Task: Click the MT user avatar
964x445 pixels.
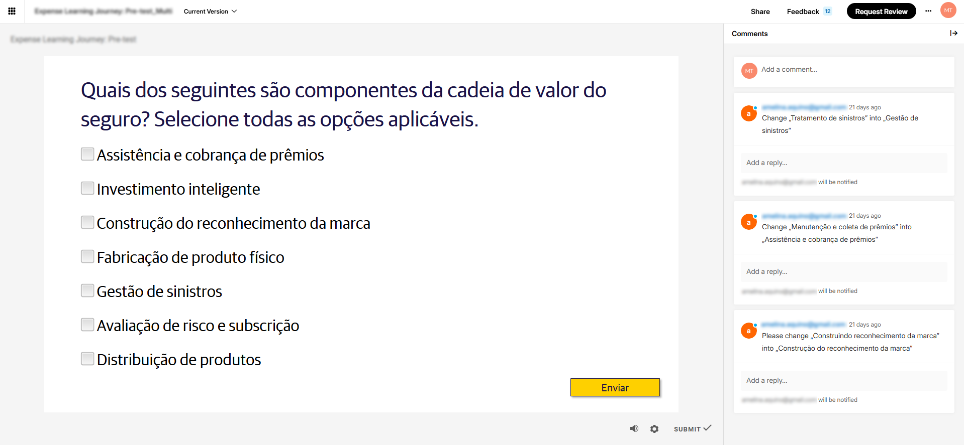Action: [x=948, y=11]
